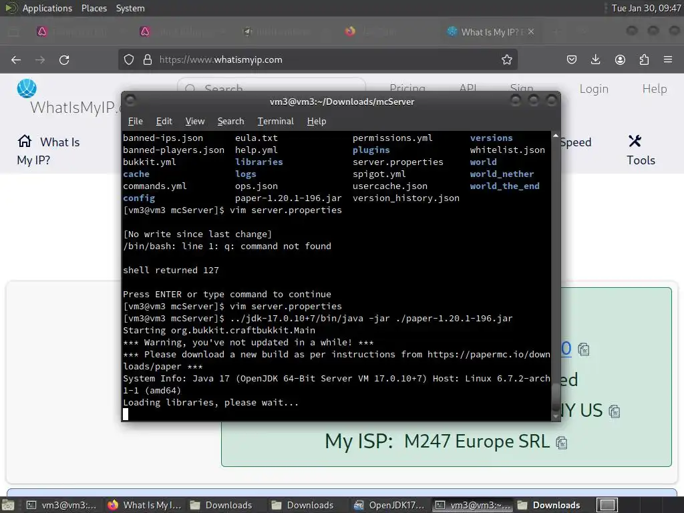Open the Pocket save icon

pyautogui.click(x=572, y=59)
